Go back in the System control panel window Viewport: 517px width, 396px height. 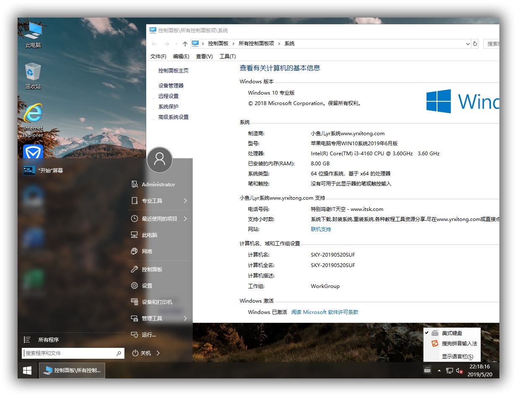[155, 44]
